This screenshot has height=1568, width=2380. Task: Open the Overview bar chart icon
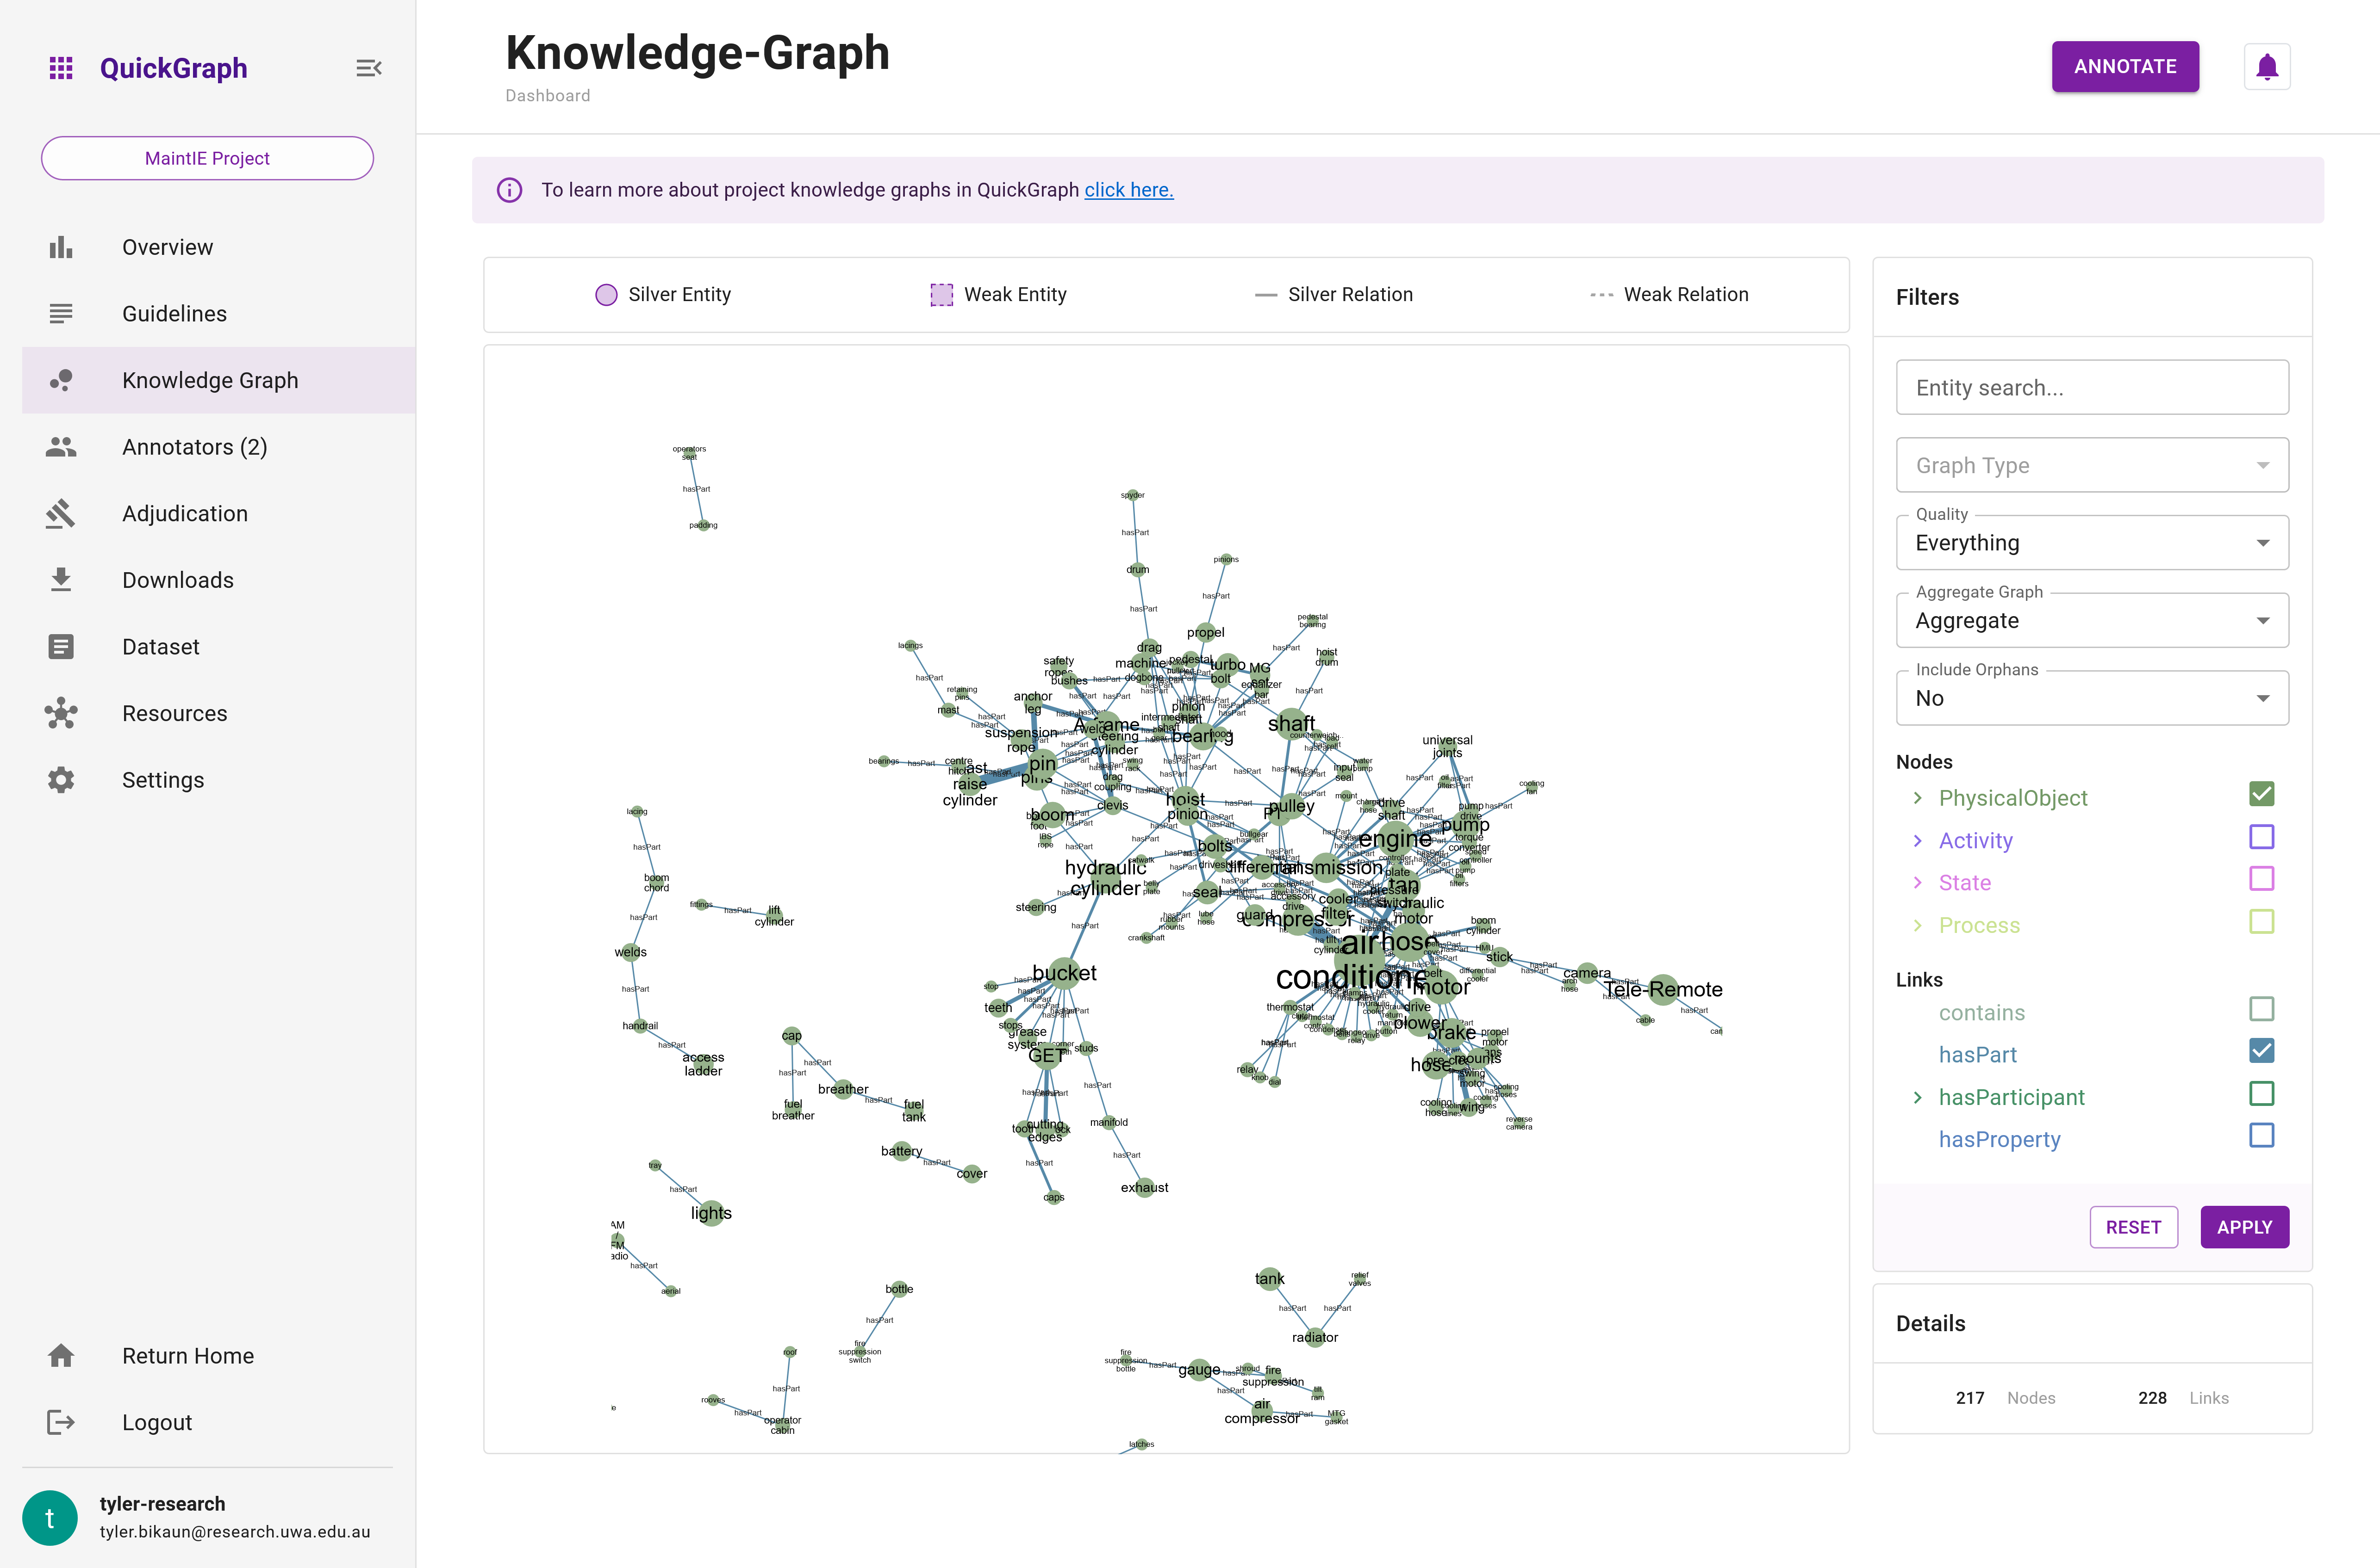pyautogui.click(x=61, y=246)
